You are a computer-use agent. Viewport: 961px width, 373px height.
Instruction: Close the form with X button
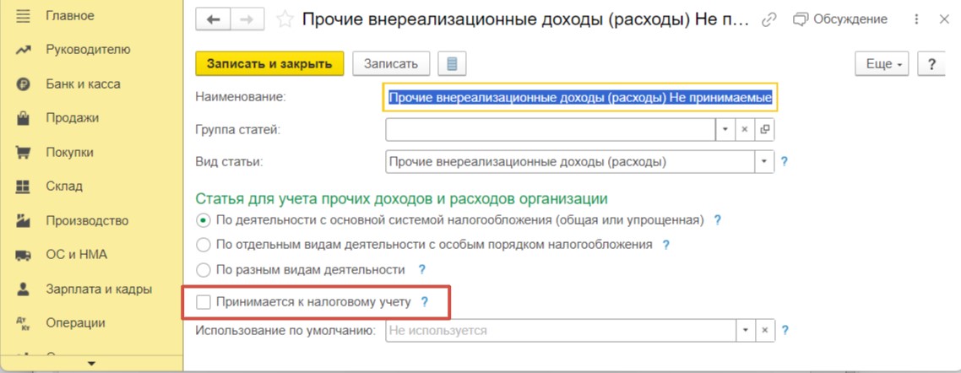tap(944, 19)
